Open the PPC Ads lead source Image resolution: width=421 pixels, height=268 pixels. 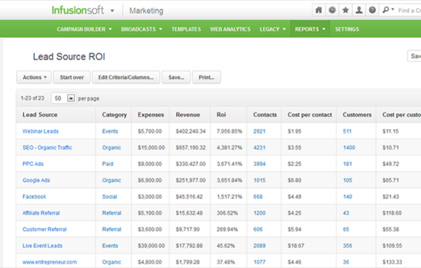point(33,164)
